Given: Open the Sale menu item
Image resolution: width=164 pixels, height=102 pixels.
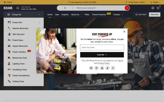Looking at the screenshot, I should [x=57, y=15].
